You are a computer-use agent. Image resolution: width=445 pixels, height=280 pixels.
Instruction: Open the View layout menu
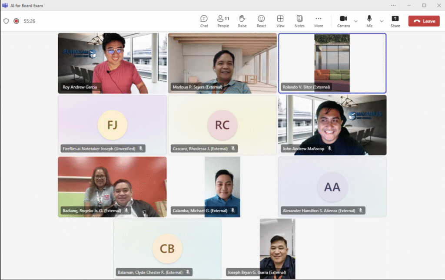280,20
